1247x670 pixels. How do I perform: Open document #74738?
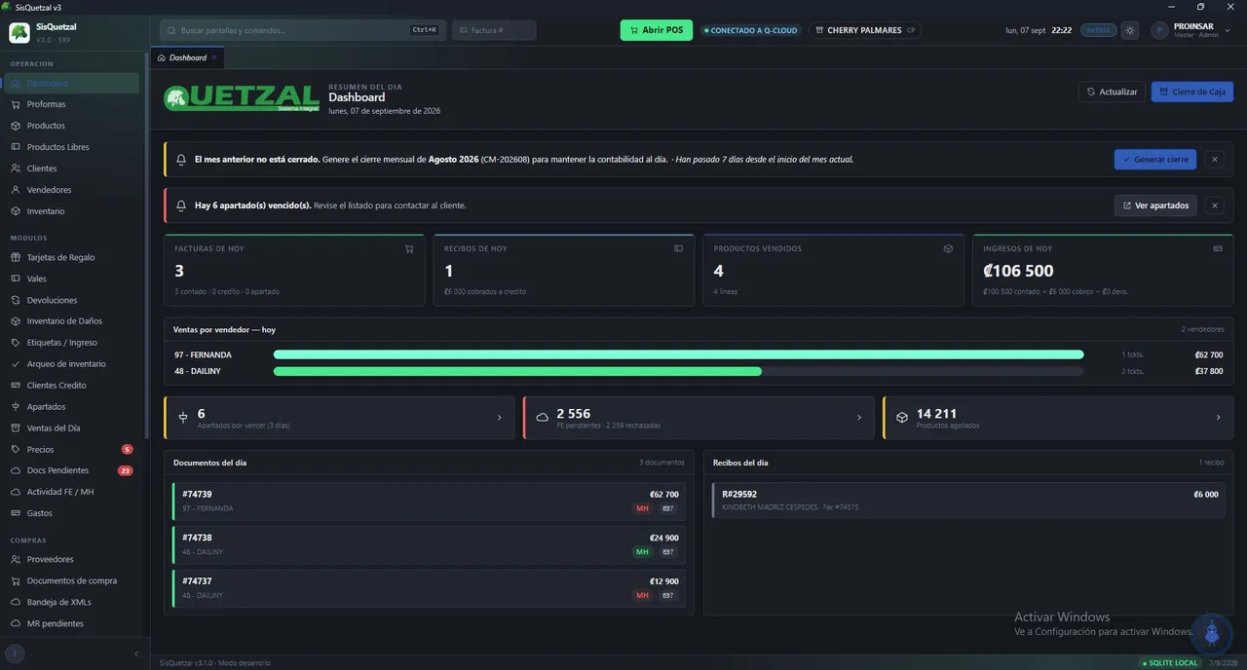(x=429, y=545)
